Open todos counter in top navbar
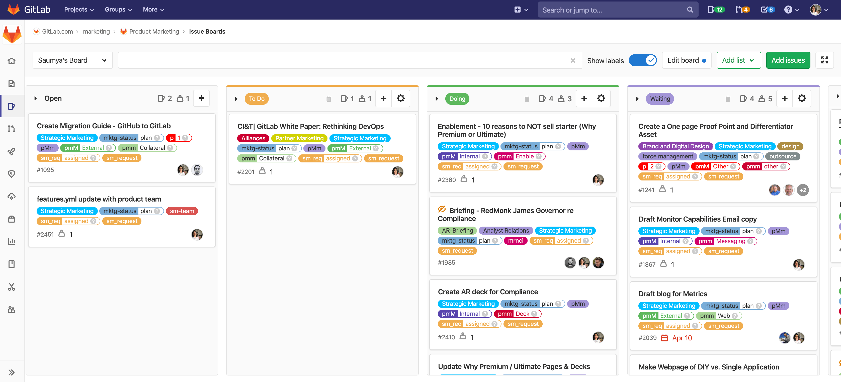 pos(768,10)
